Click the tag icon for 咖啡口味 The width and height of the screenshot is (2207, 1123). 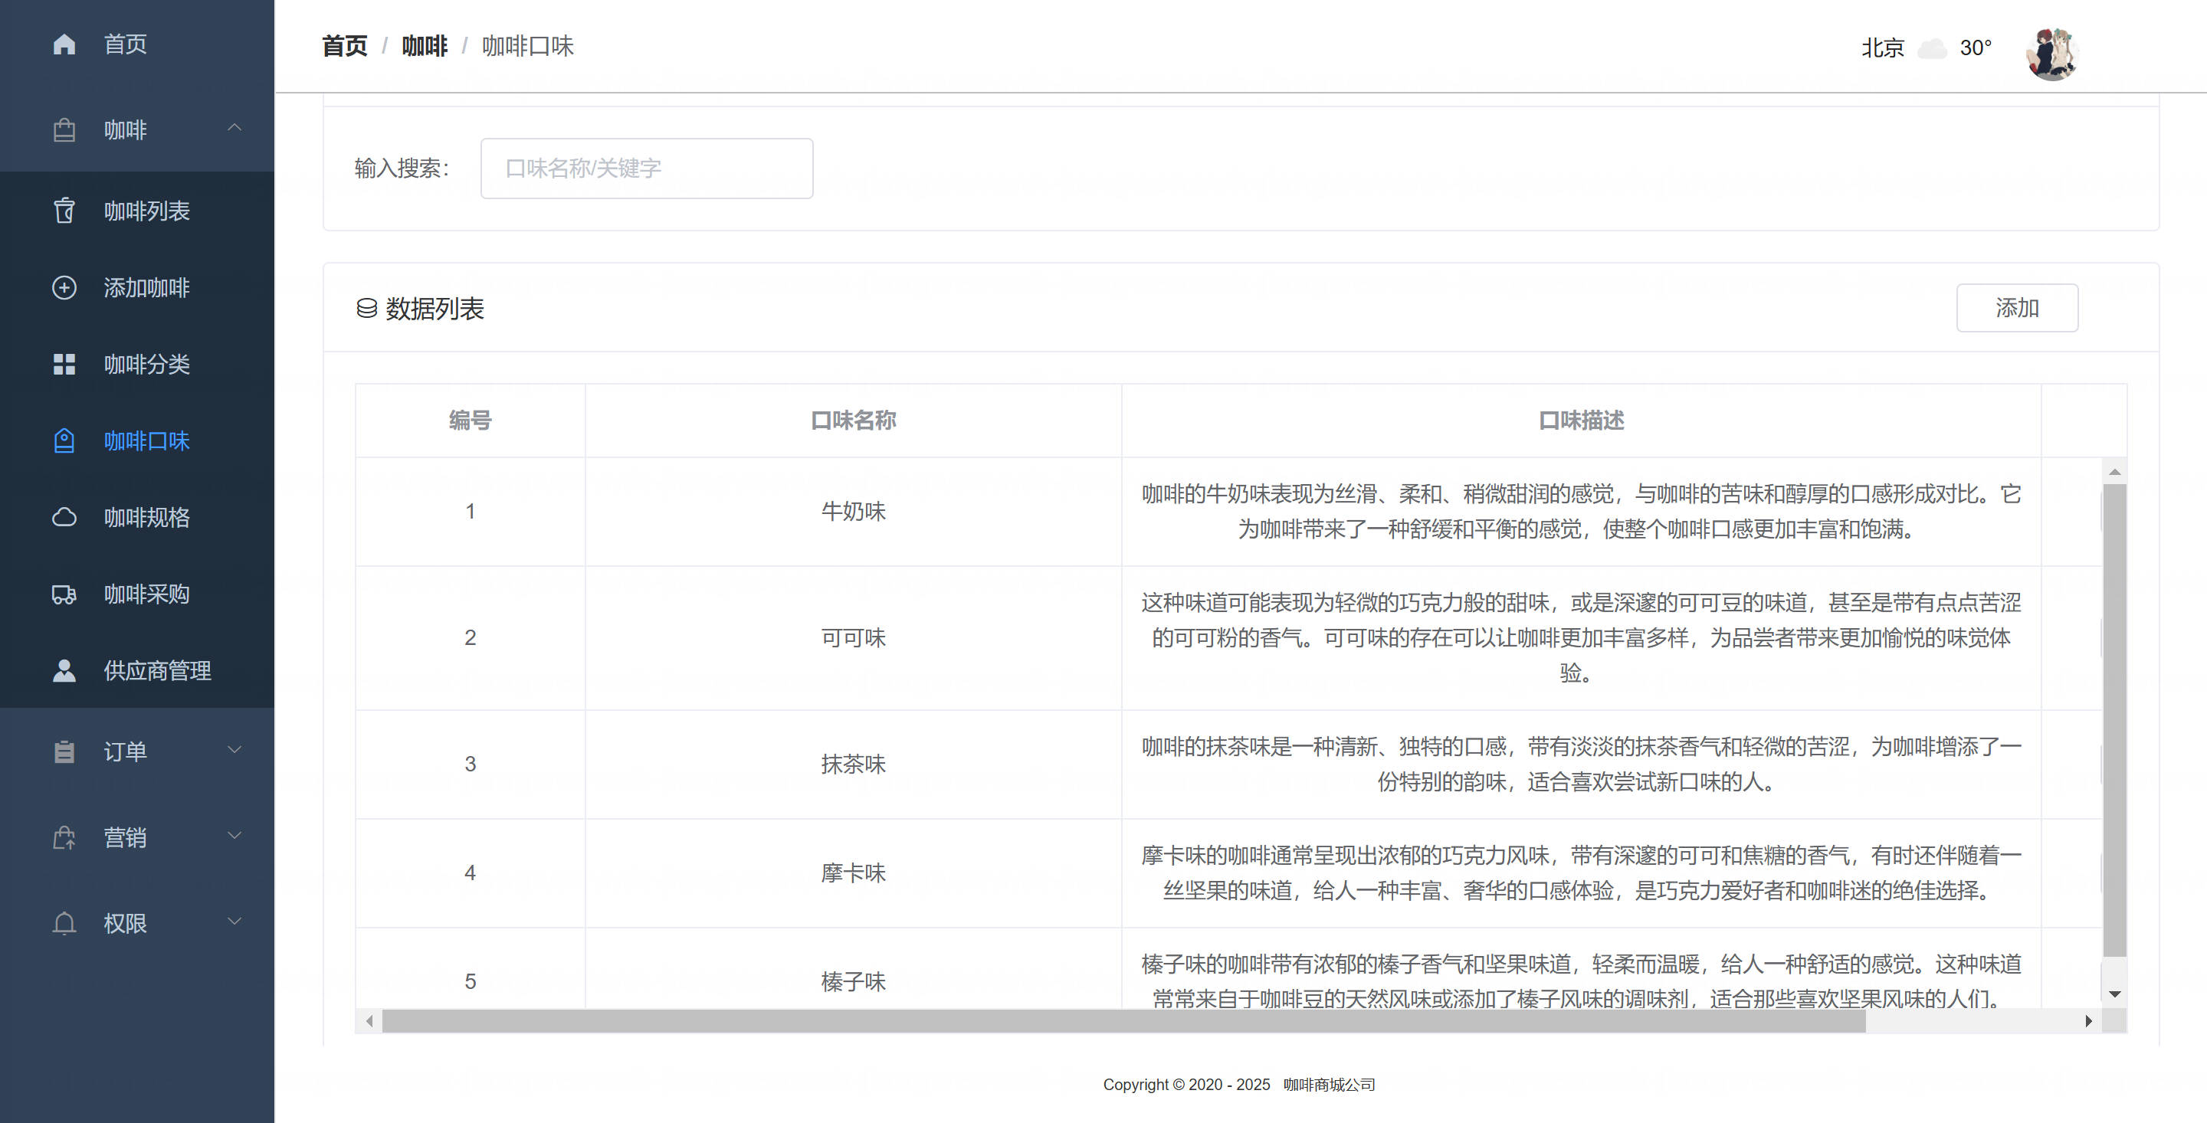point(64,441)
